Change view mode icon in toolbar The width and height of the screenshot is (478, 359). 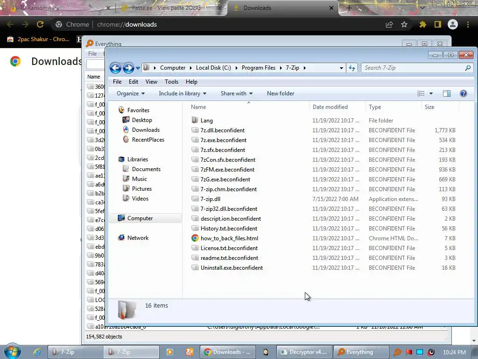click(x=421, y=93)
